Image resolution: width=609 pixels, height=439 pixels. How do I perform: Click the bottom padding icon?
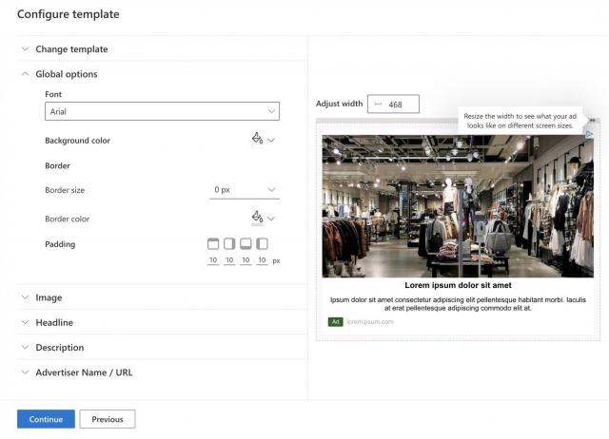point(246,244)
